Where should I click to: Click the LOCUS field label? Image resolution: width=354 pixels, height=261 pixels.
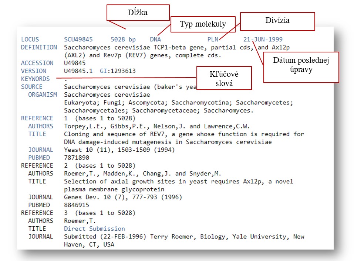click(x=30, y=40)
